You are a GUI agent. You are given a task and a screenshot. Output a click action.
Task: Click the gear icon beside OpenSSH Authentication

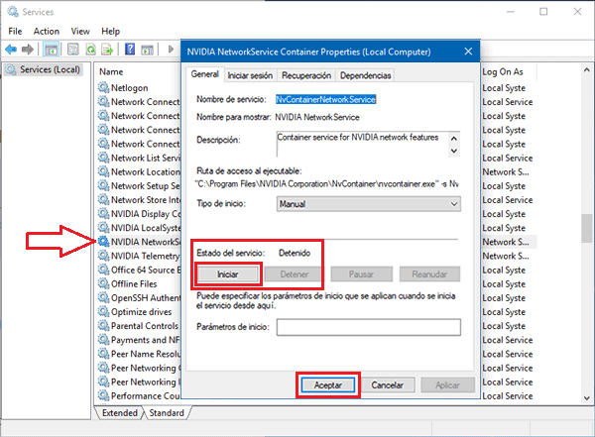click(x=103, y=298)
